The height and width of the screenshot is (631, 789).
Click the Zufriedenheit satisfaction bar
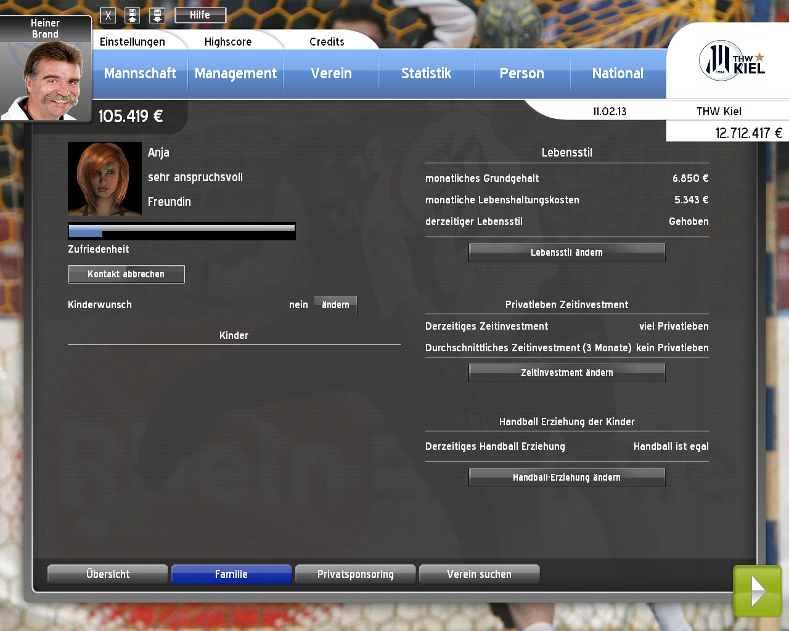[182, 231]
